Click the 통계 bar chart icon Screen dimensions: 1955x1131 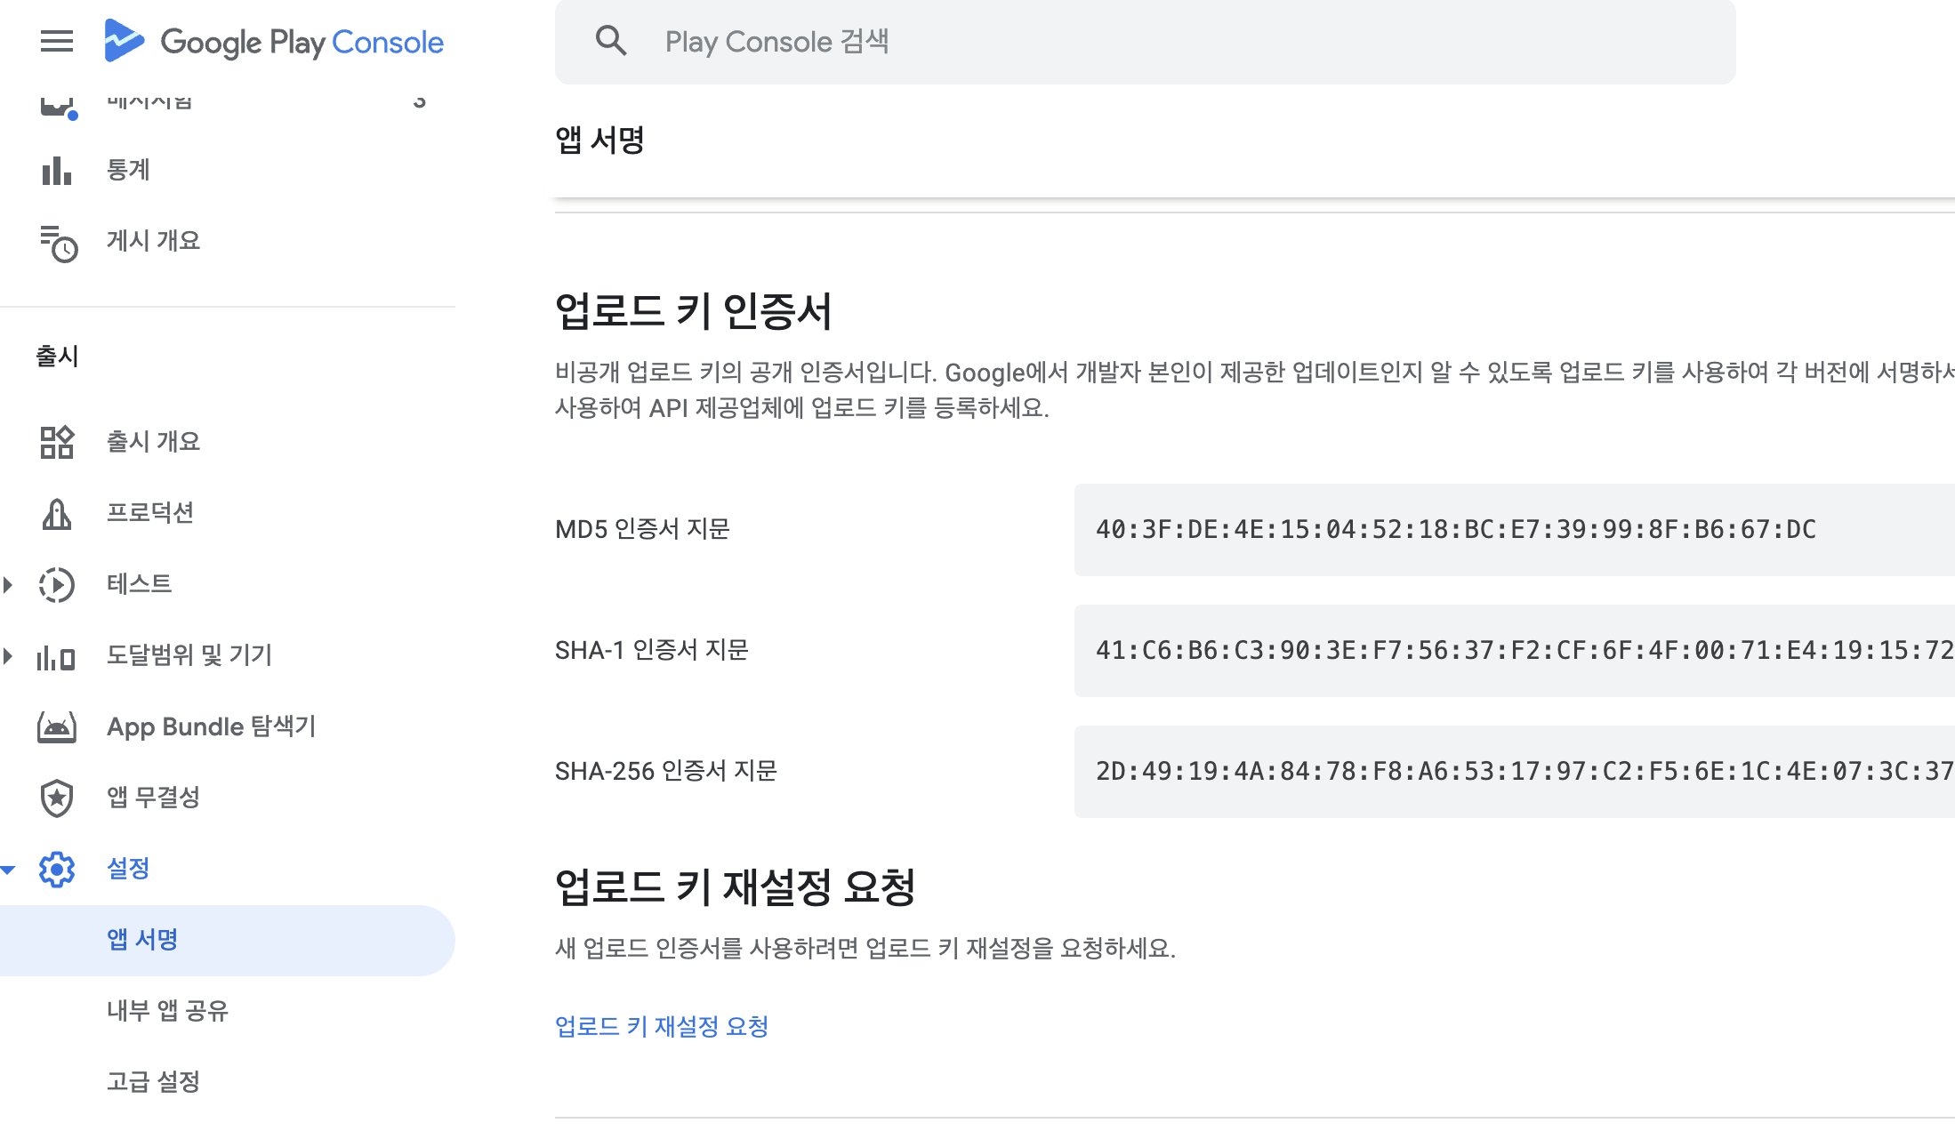57,170
